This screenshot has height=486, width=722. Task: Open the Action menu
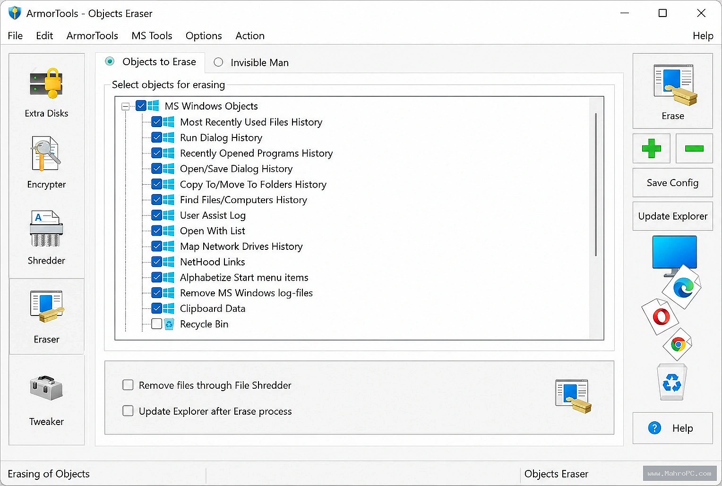click(250, 36)
